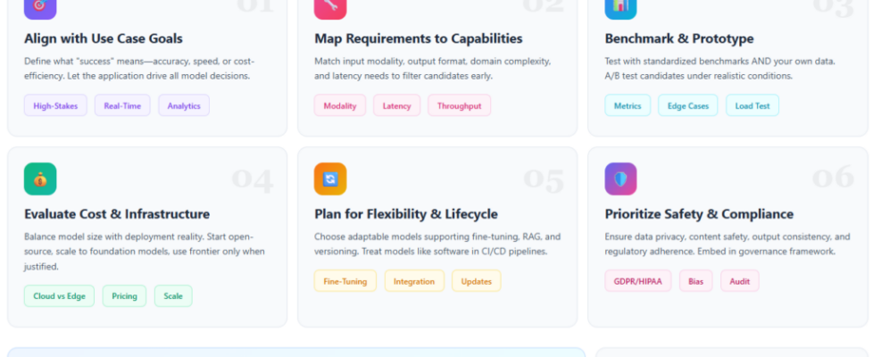Click the Pricing tag
Viewport: 873px width, 357px height.
pos(124,295)
